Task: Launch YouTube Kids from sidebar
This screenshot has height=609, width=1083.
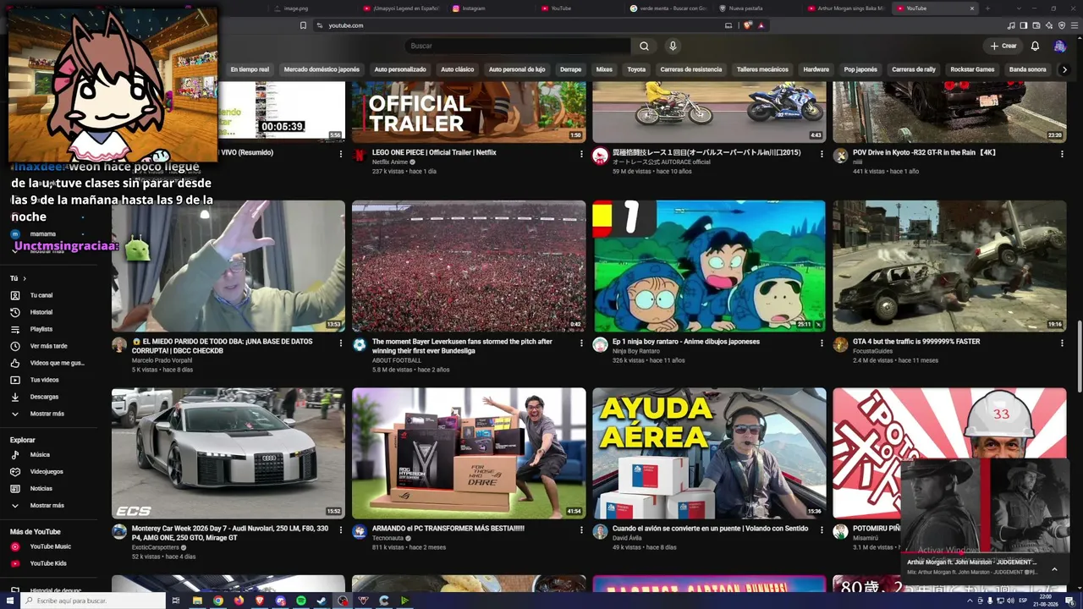Action: tap(48, 563)
